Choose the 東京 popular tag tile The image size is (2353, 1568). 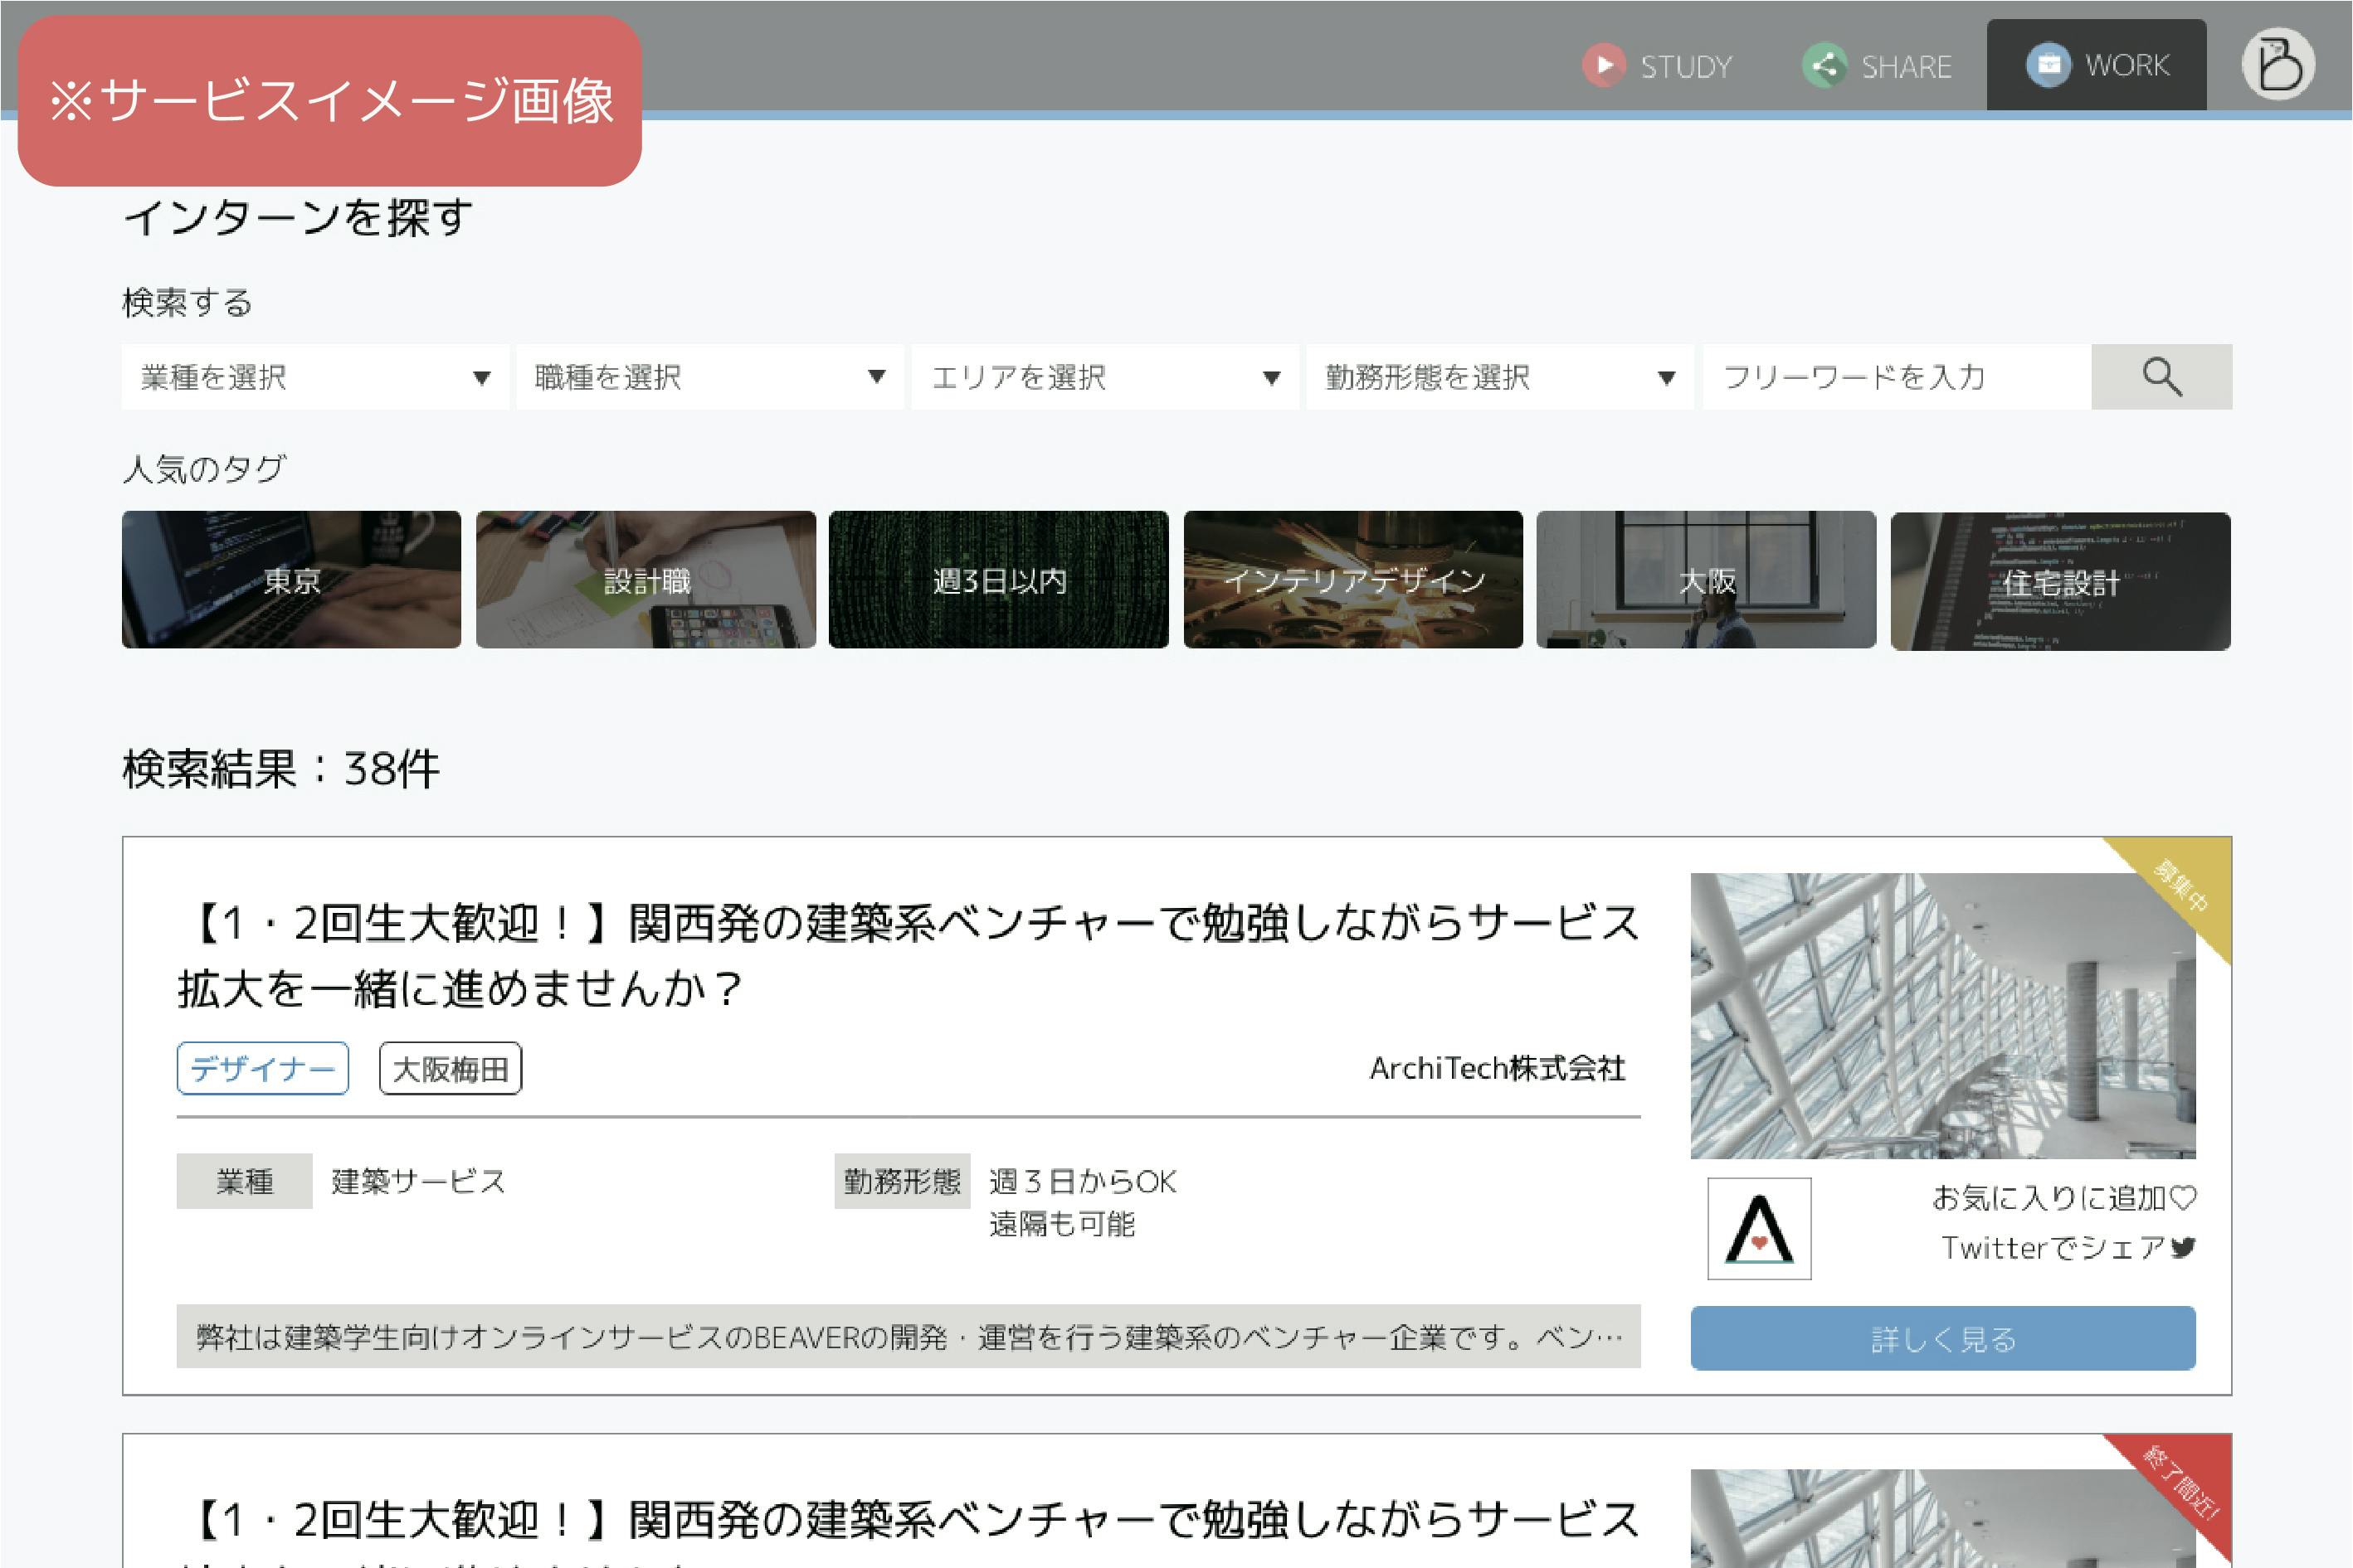pyautogui.click(x=291, y=580)
